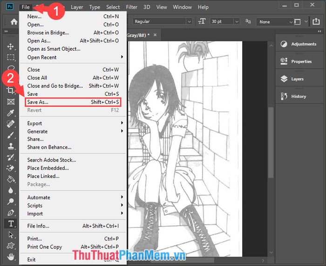Open the 3D menu
Image resolution: width=326 pixels, height=266 pixels.
tap(147, 7)
